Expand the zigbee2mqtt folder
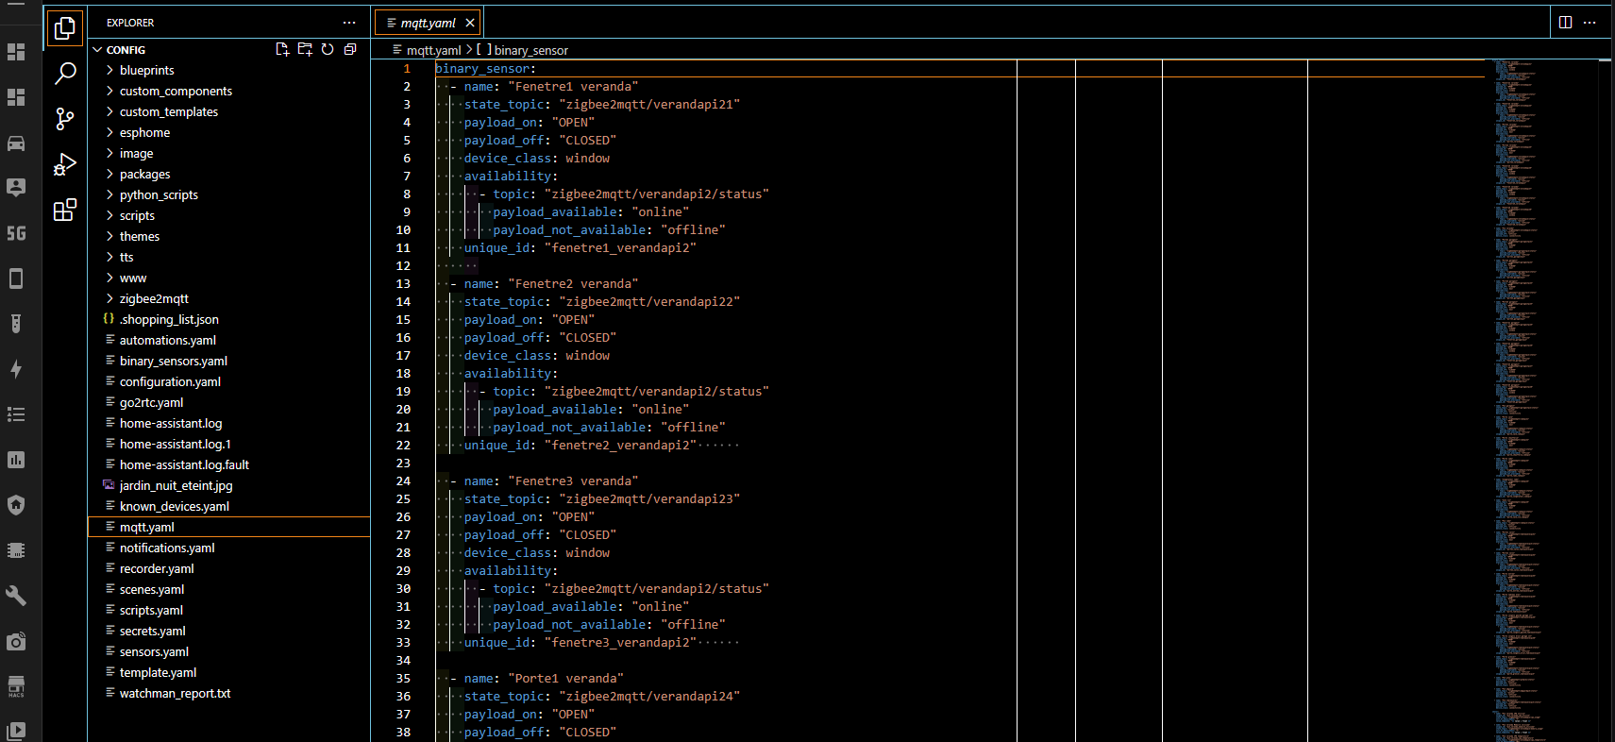1615x742 pixels. [154, 298]
